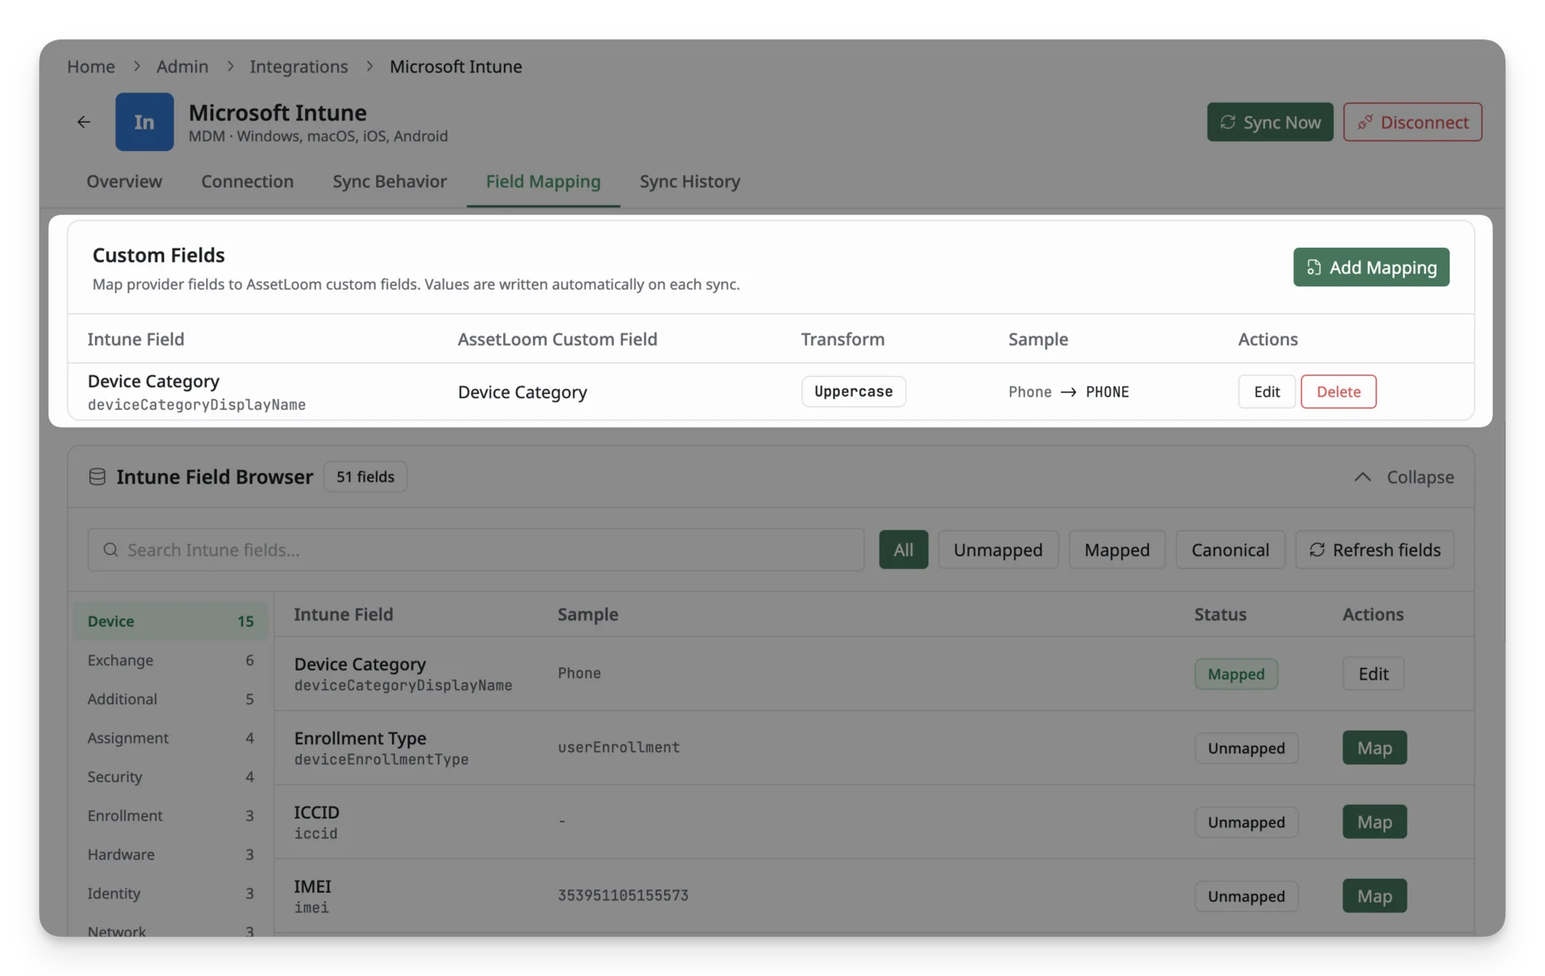Collapse the Intune Field Browser
This screenshot has height=976, width=1545.
tap(1404, 477)
